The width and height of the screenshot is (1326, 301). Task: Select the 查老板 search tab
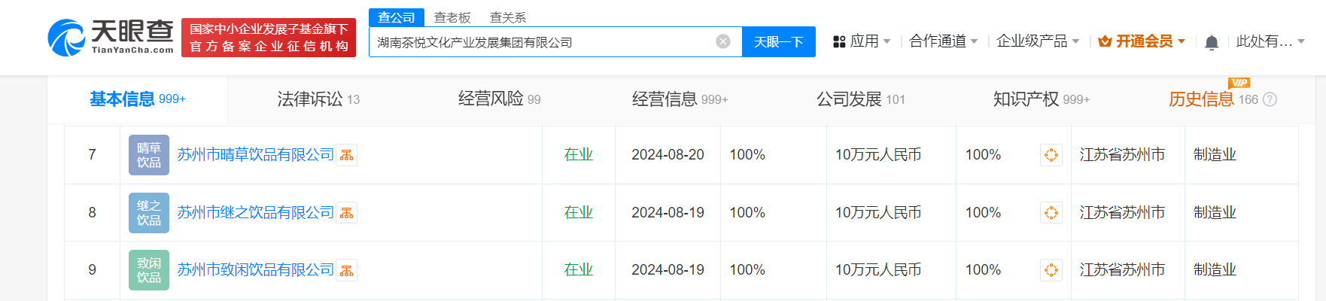click(452, 17)
